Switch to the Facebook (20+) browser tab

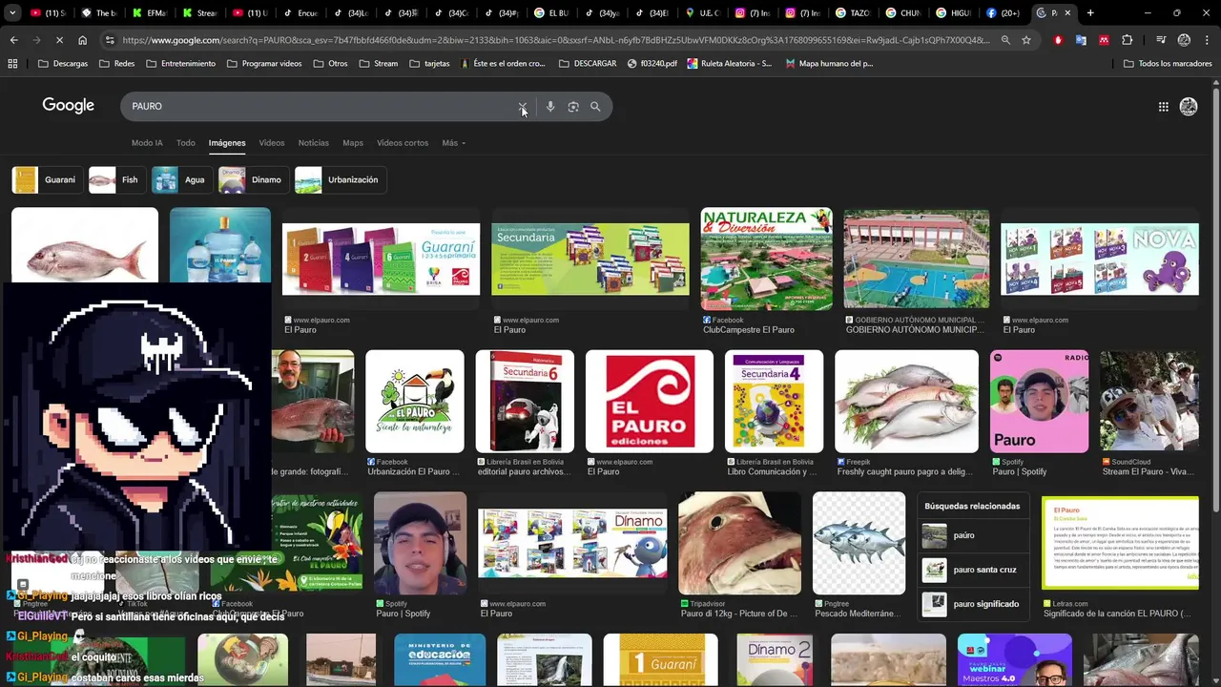pyautogui.click(x=1003, y=13)
